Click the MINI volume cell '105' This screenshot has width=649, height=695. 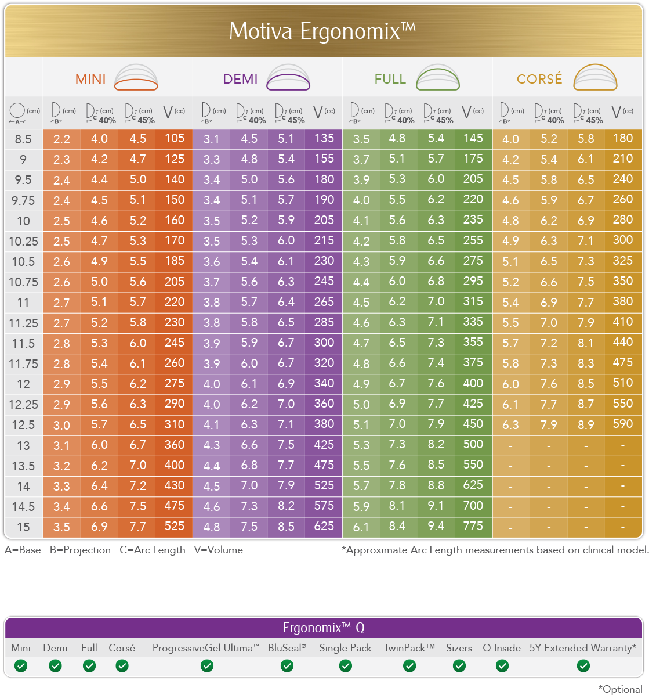[175, 138]
